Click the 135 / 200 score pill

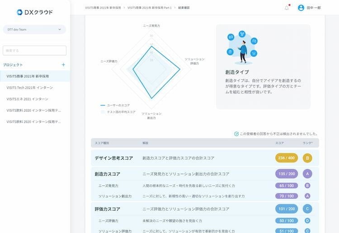tap(287, 174)
